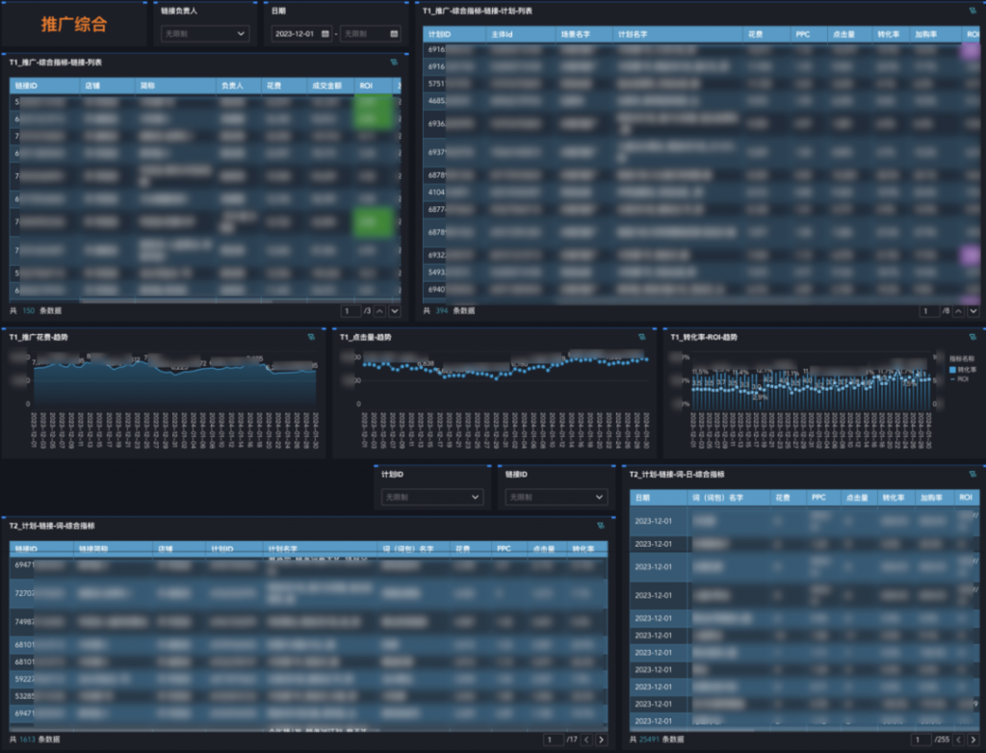
Task: Click the T1_转化率-ROI-趋势 chart corner icon
Action: pyautogui.click(x=972, y=337)
